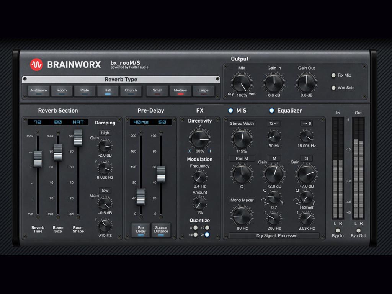Screen dimensions: 392x294
Task: Toggle the Source Distance button
Action: coord(161,230)
